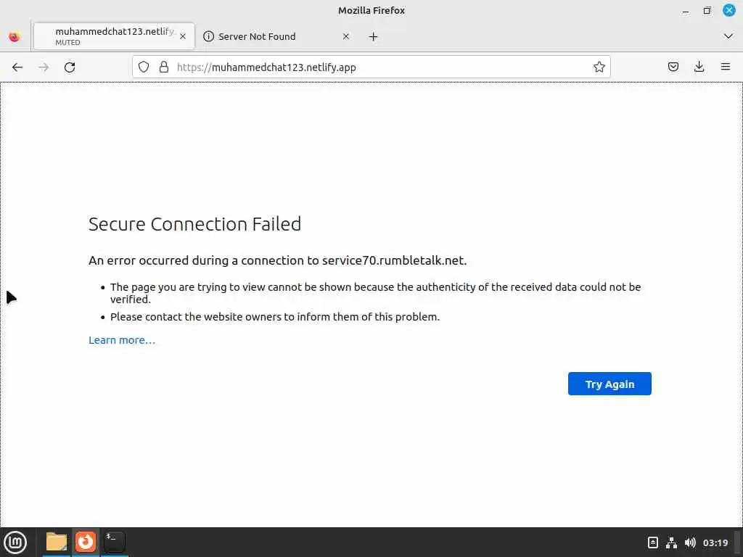Bookmark this page with the star
Image resolution: width=743 pixels, height=557 pixels.
click(x=599, y=67)
